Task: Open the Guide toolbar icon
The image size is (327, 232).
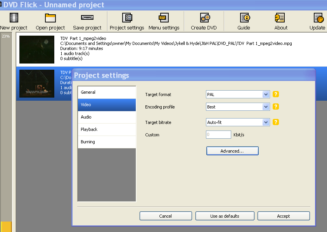Action: 245,18
